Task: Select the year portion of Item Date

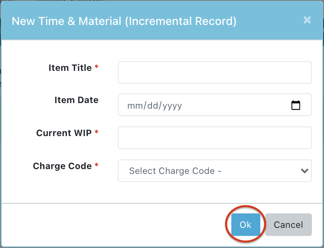Action: coord(171,105)
